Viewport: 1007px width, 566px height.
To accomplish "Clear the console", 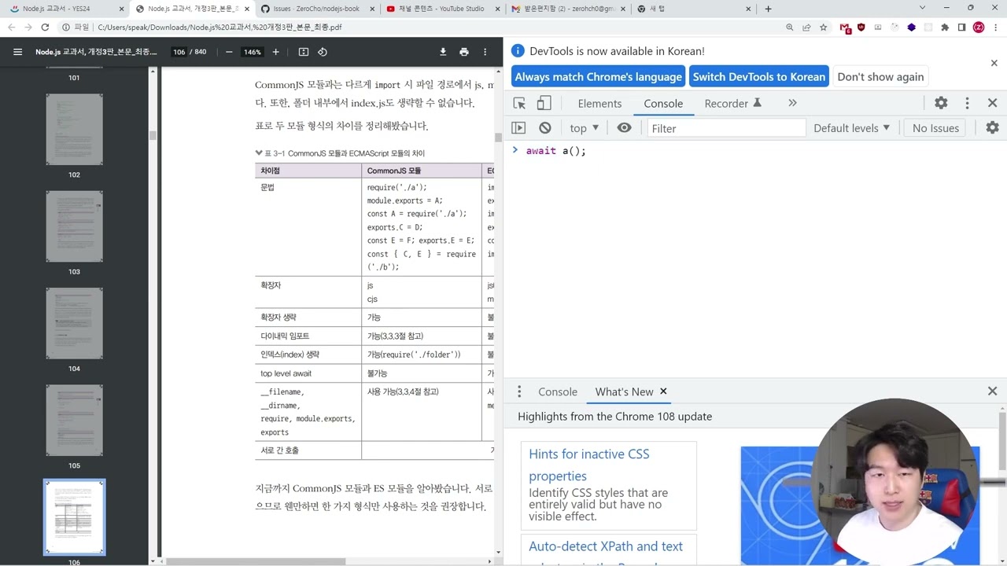I will [x=545, y=127].
